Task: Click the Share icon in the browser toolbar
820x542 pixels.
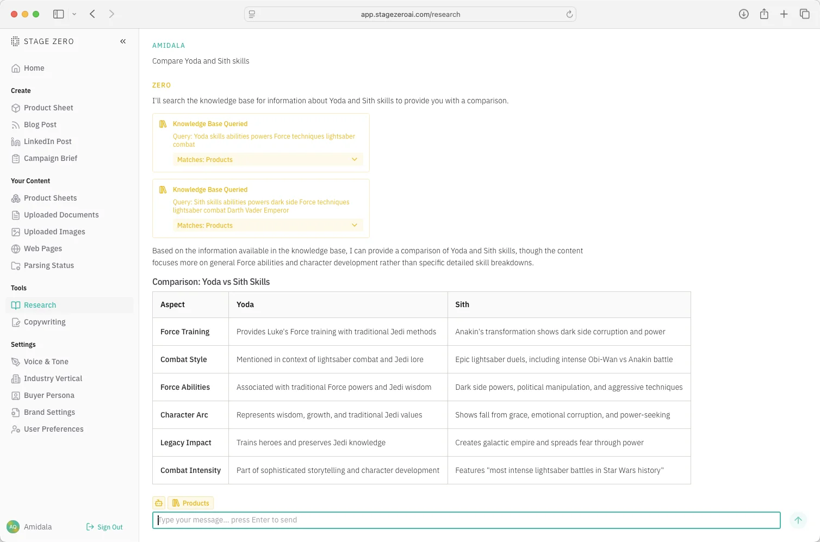Action: [x=764, y=14]
